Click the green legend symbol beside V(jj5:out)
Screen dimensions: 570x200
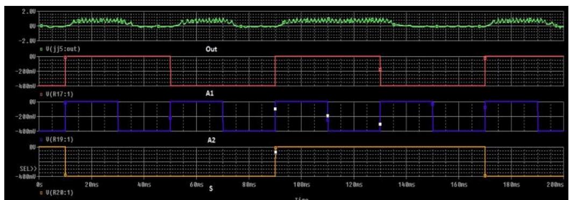(x=41, y=49)
